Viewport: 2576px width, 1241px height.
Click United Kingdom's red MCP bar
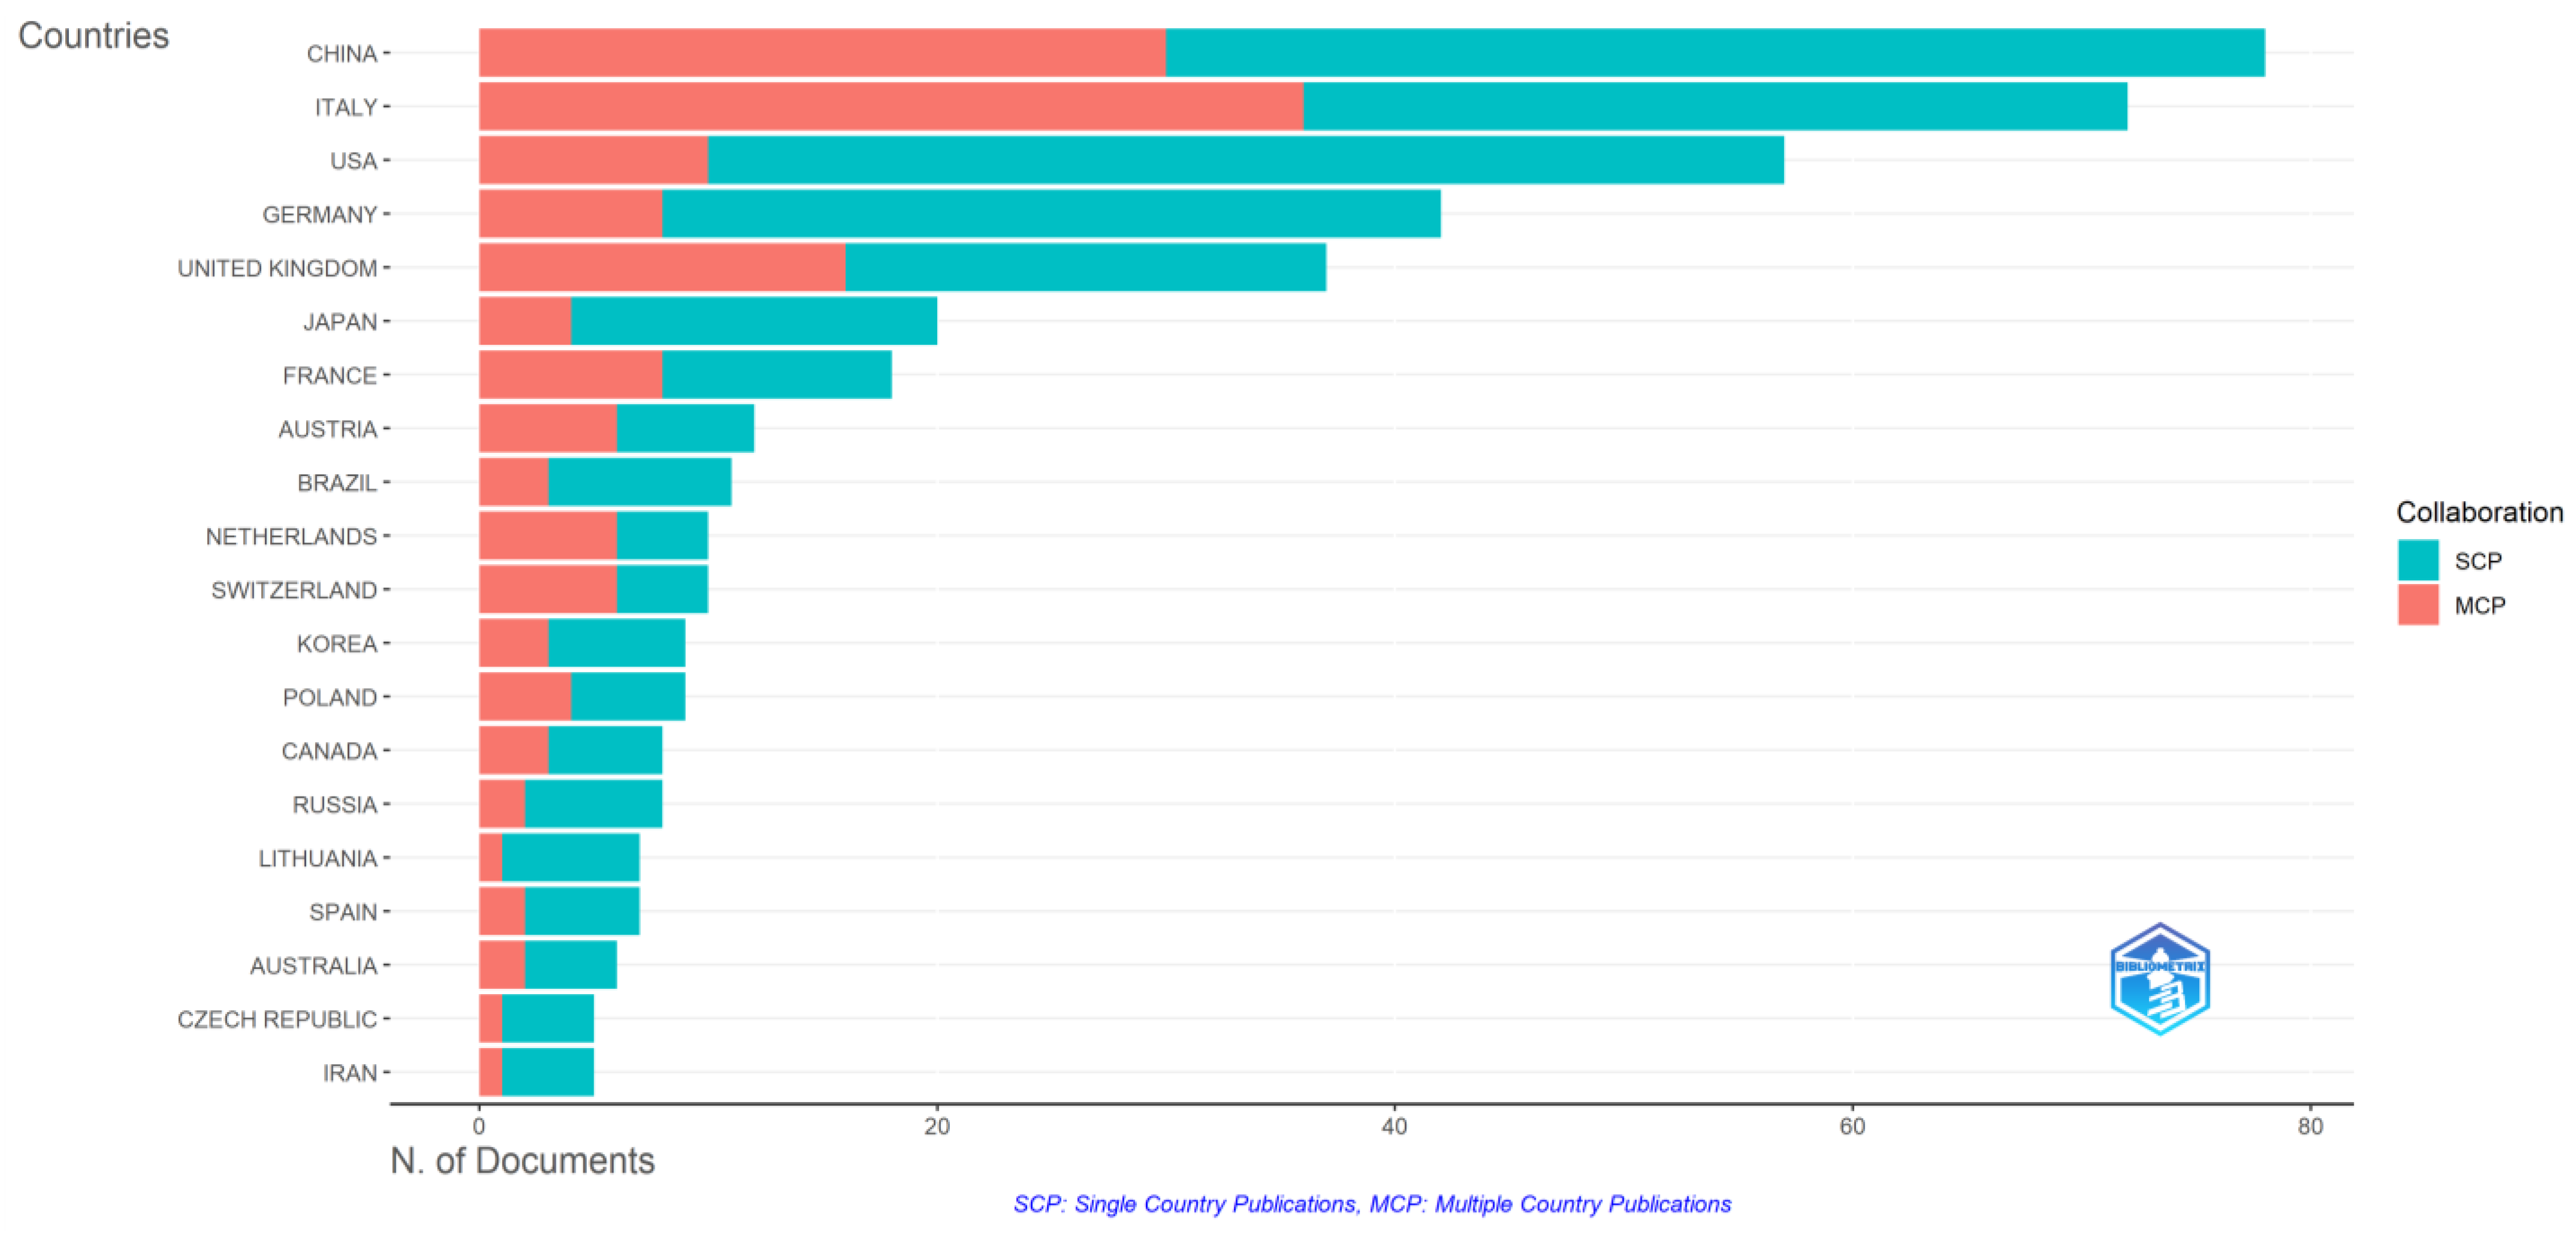tap(661, 268)
